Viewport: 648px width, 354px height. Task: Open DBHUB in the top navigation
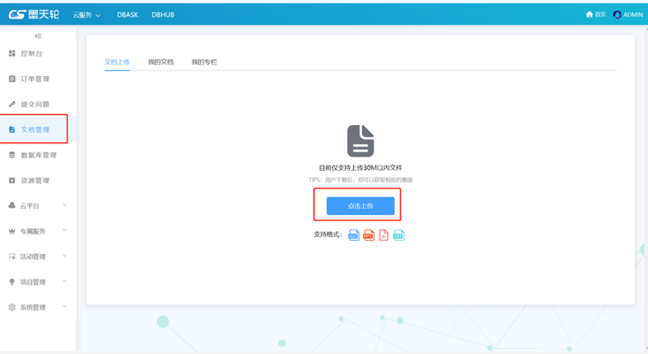pos(163,14)
